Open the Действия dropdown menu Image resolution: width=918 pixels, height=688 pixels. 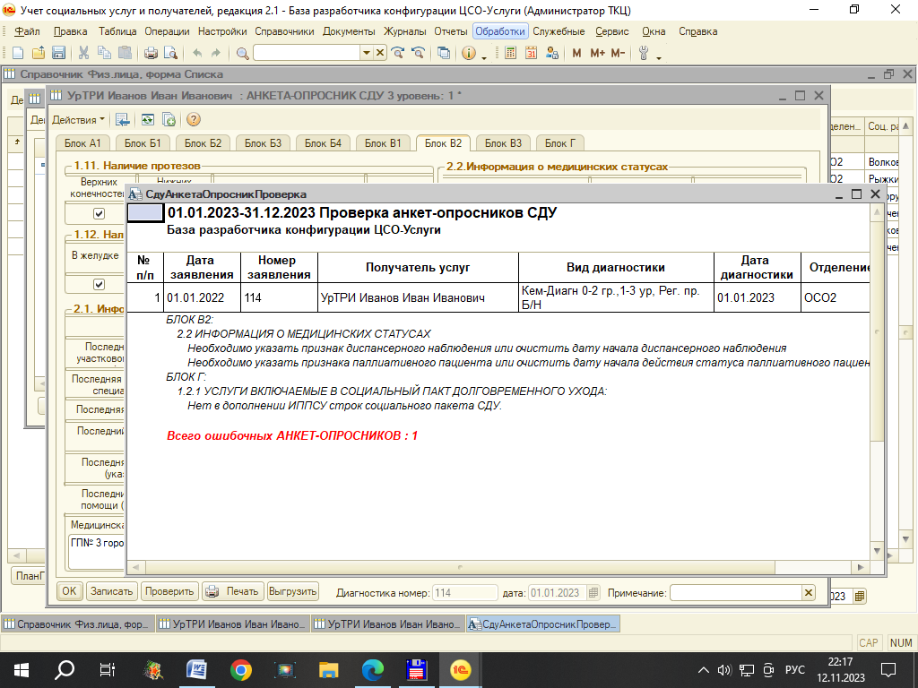click(x=78, y=119)
